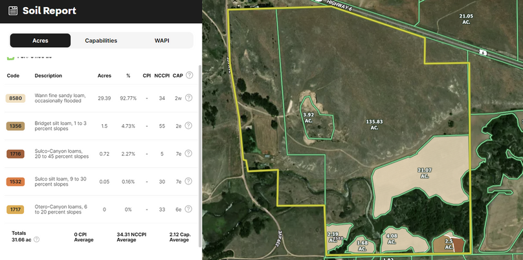Open help icon for Wann fine sandy loam
Viewport: 523px width, 260px height.
[189, 98]
